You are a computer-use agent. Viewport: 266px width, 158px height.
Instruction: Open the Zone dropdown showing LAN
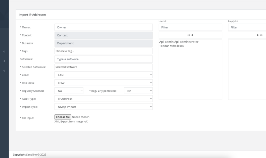(104, 75)
